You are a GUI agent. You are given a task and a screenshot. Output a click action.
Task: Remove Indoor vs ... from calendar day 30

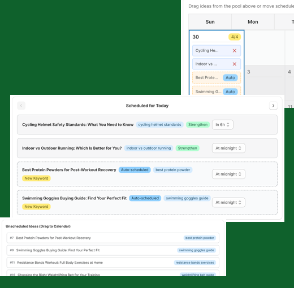[x=234, y=64]
